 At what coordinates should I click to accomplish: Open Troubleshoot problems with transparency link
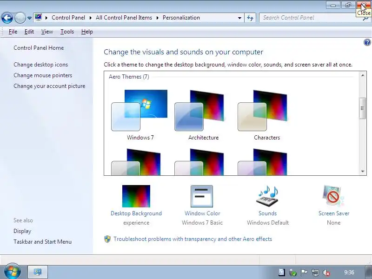193,239
